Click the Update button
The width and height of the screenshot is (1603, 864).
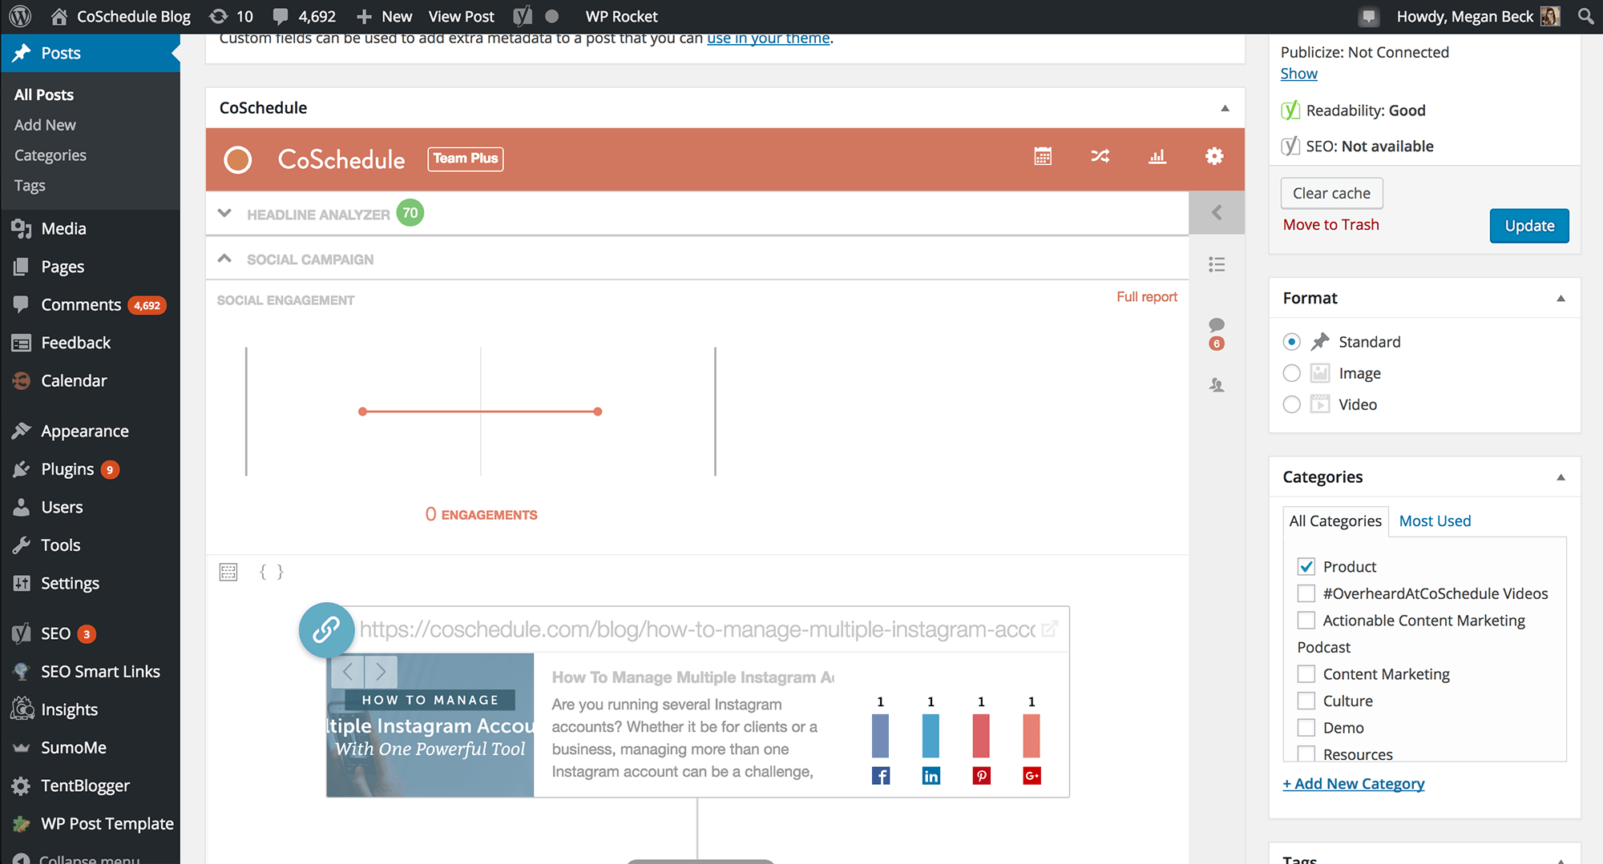point(1529,226)
